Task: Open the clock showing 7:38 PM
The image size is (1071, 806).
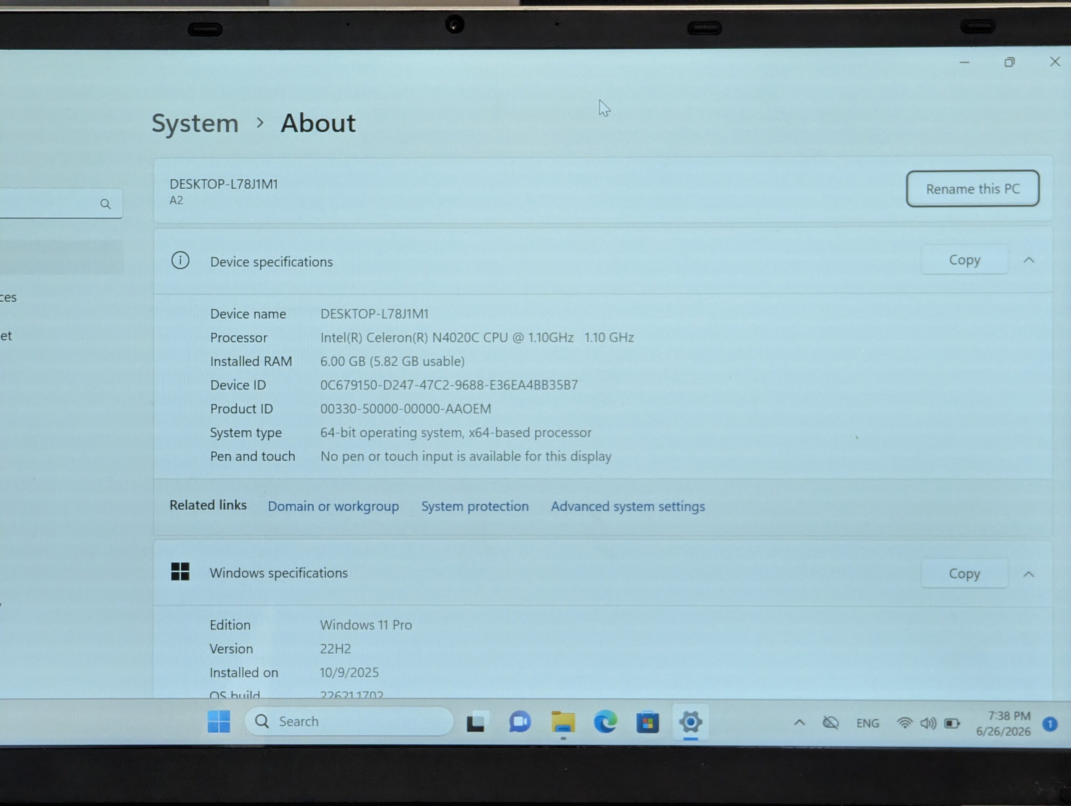Action: (1003, 723)
